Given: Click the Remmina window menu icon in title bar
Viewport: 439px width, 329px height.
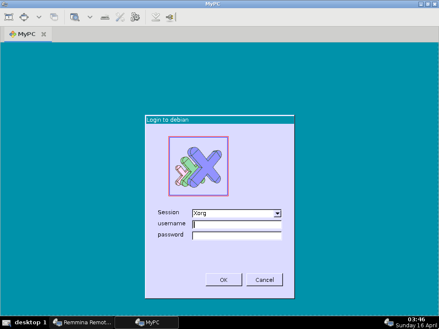Looking at the screenshot, I should click(x=4, y=4).
